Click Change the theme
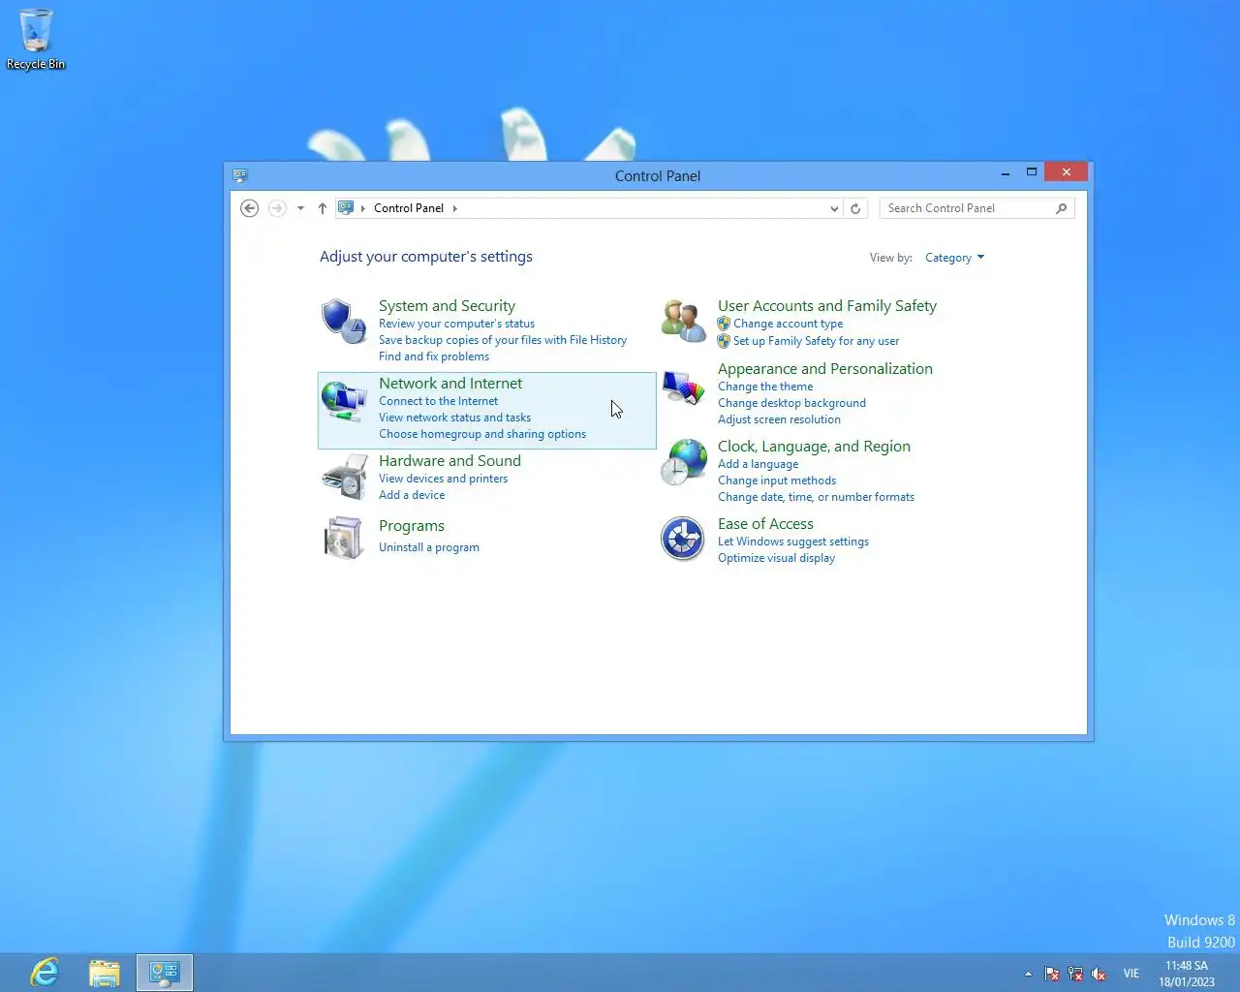The image size is (1240, 992). (x=765, y=387)
